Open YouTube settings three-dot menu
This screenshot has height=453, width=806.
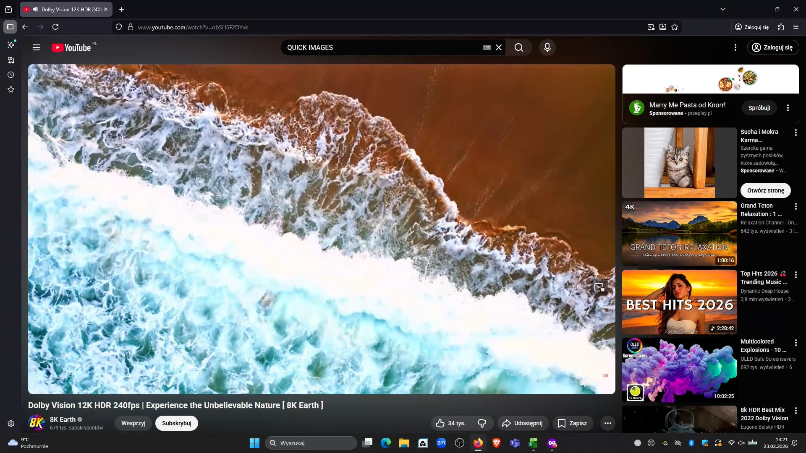tap(735, 47)
